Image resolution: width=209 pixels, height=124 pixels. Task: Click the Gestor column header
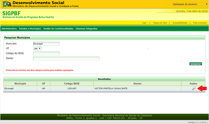coord(137,84)
